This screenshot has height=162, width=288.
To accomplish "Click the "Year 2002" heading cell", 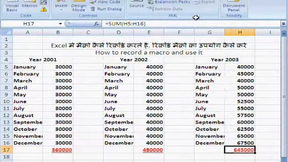I will tap(134, 60).
